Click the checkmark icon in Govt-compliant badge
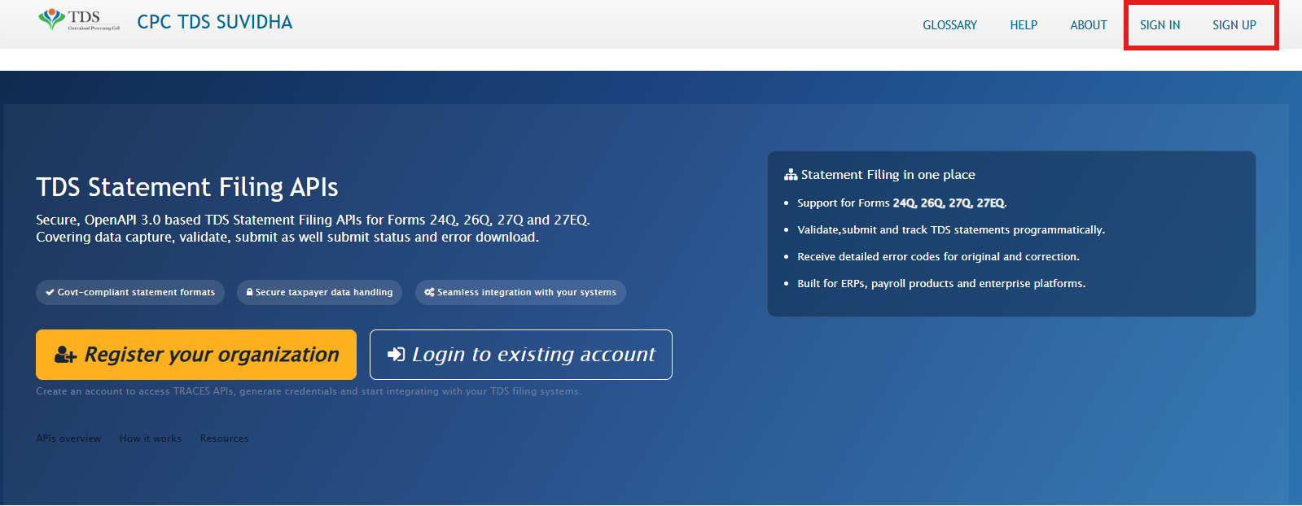The width and height of the screenshot is (1302, 506). (x=50, y=292)
